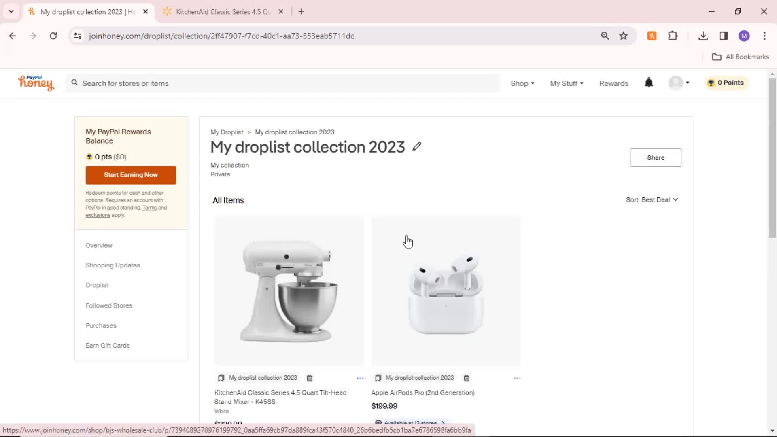Click the $199.99 price of AirPods Pro

pos(384,406)
